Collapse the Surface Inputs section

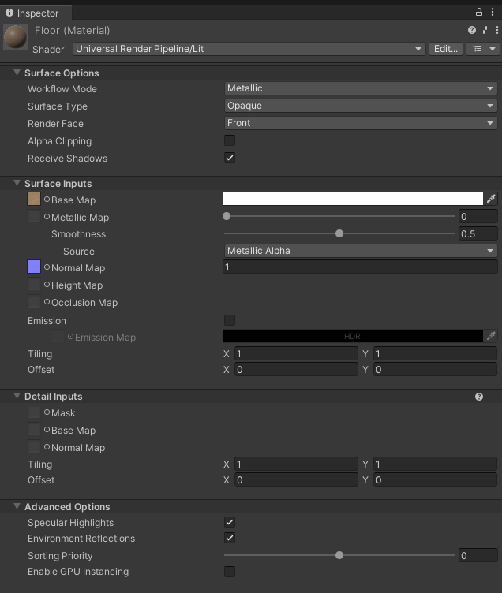[17, 183]
